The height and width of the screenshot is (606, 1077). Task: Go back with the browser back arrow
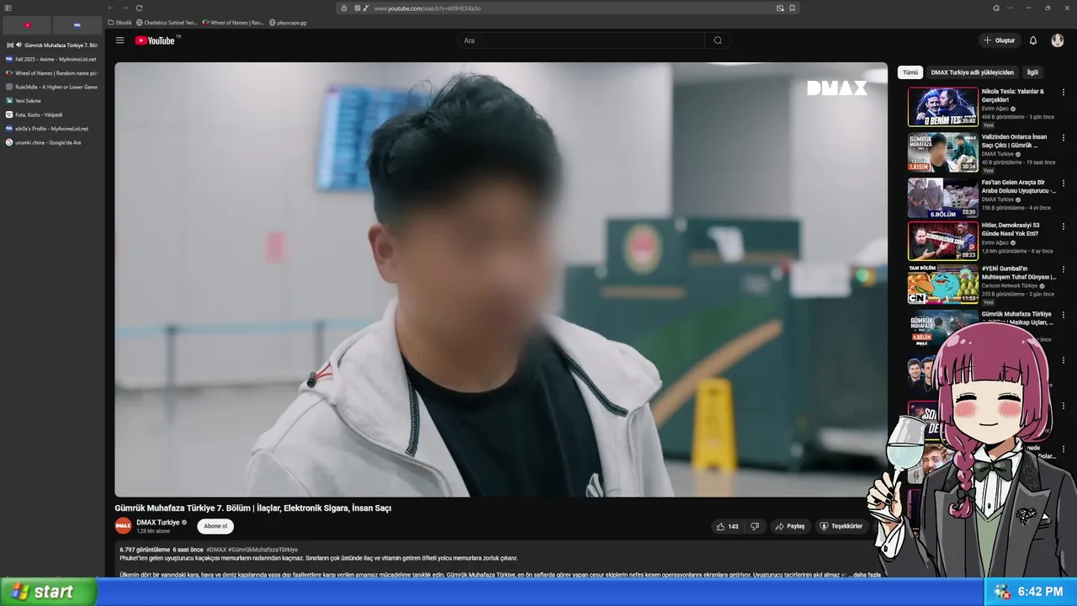click(110, 8)
